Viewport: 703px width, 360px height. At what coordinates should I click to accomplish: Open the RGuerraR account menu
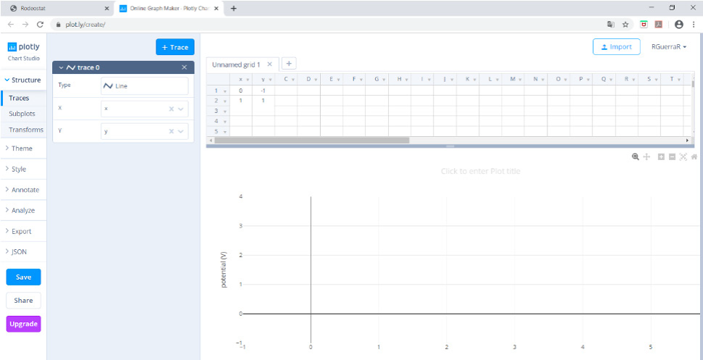[669, 47]
